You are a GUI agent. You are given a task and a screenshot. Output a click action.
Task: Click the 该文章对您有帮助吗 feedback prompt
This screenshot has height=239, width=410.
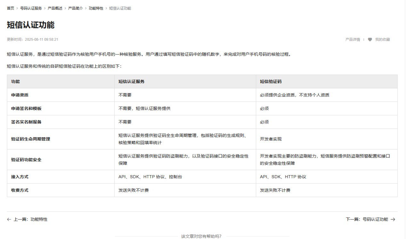point(201,236)
